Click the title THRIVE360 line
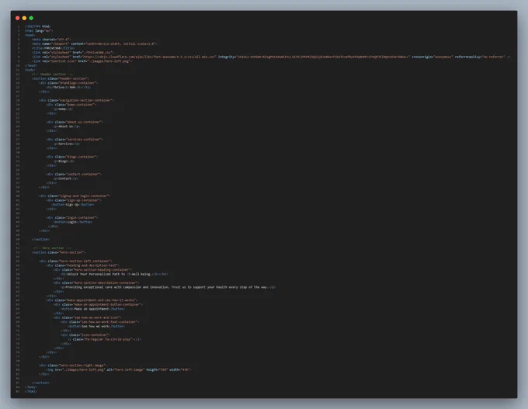The image size is (528, 409). 54,48
